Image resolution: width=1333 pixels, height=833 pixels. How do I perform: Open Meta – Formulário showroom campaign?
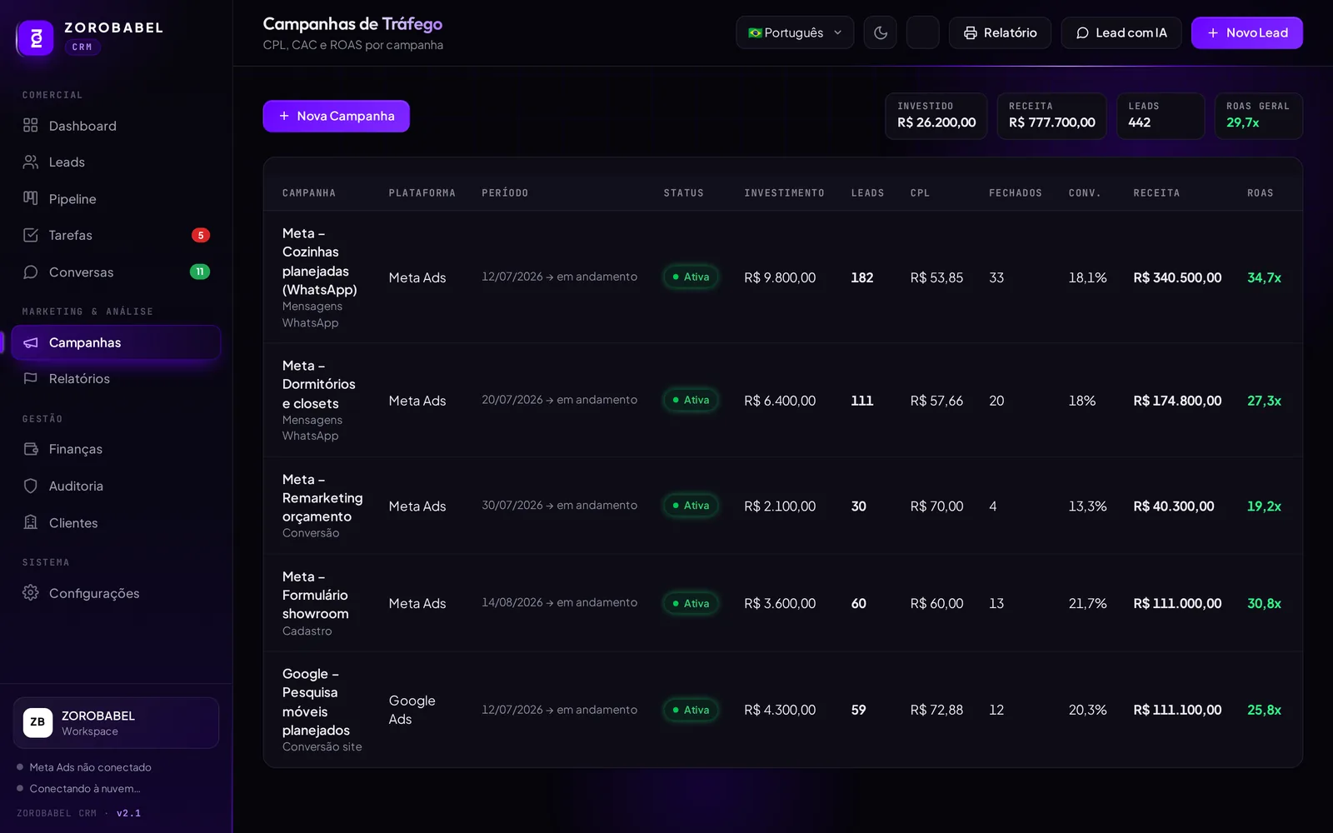click(x=316, y=595)
